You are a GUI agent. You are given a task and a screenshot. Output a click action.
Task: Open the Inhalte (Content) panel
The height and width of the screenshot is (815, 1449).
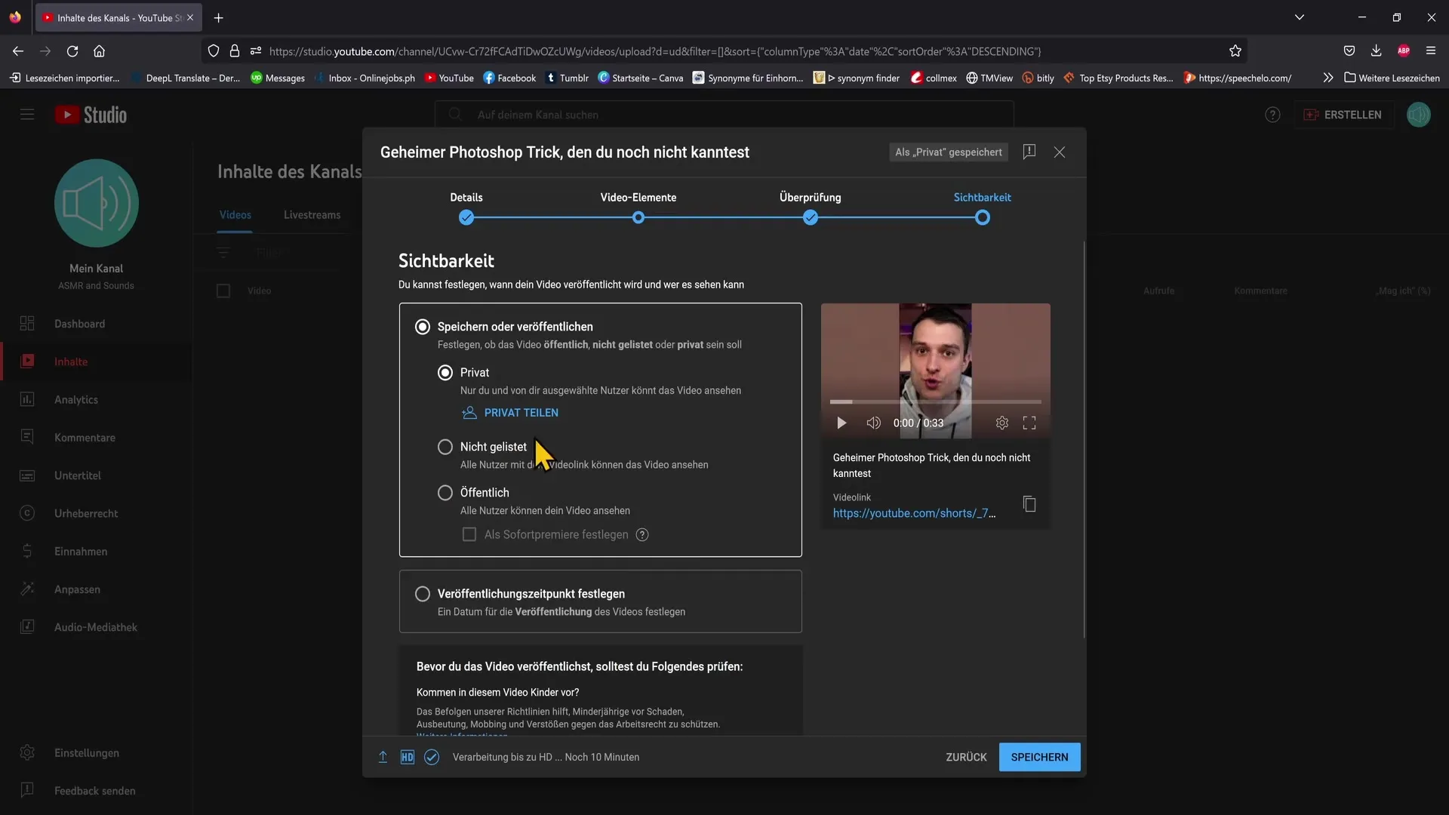coord(69,361)
